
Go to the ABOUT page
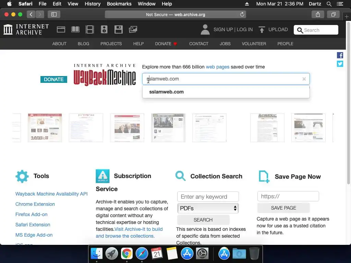tap(59, 44)
